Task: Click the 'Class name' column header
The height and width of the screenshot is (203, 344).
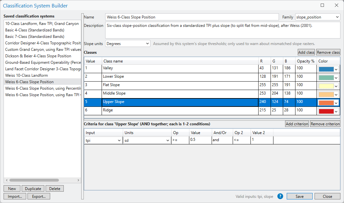Action: (x=180, y=61)
